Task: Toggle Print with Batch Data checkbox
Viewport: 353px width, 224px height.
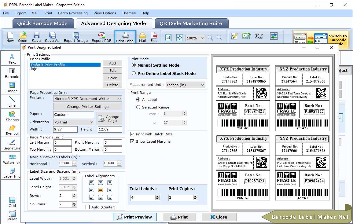Action: [132, 134]
